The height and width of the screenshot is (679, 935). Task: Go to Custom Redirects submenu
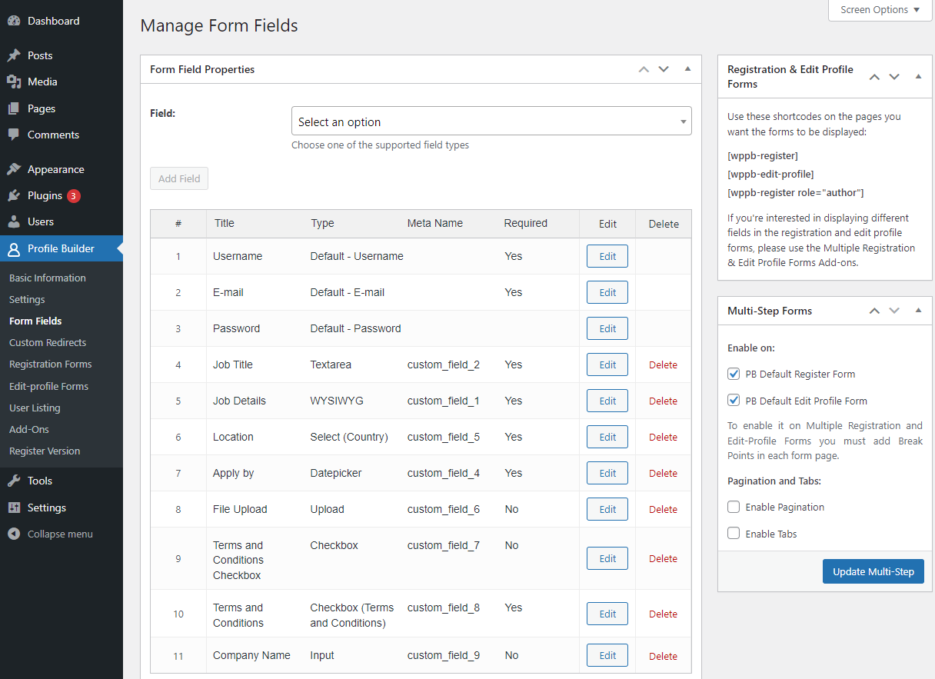48,342
